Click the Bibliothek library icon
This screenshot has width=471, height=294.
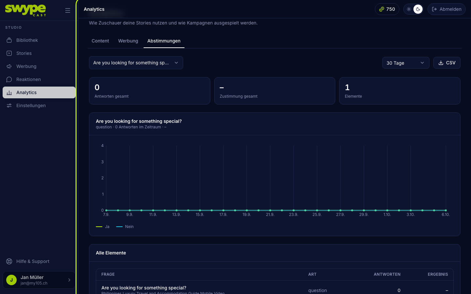click(9, 40)
